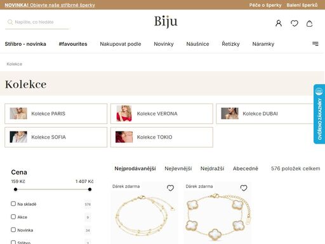Add the triple-chain bracelet to favourites
This screenshot has height=244, width=325.
click(x=170, y=188)
